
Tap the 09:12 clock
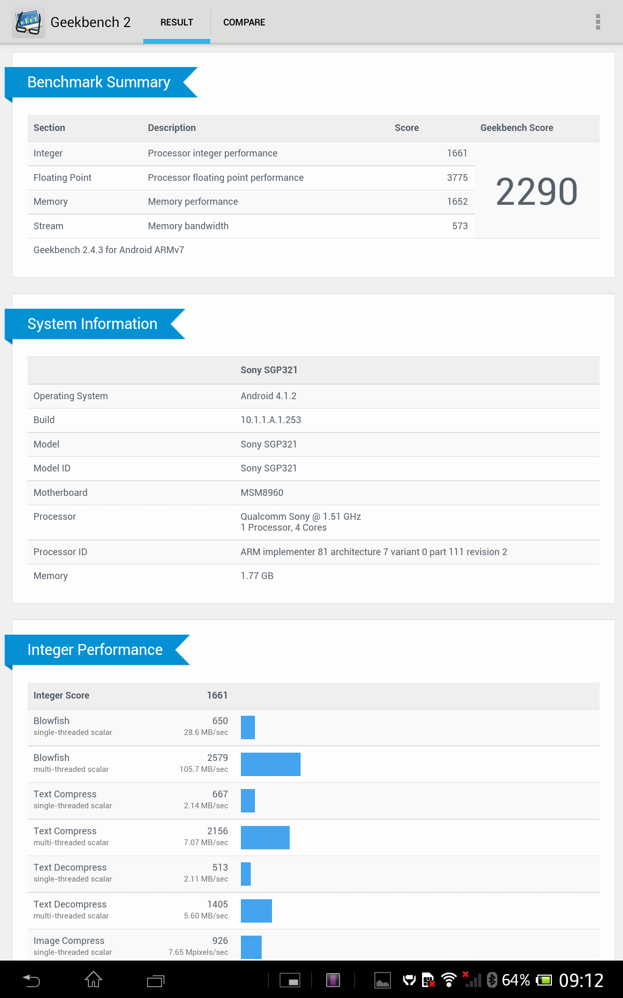click(x=581, y=980)
